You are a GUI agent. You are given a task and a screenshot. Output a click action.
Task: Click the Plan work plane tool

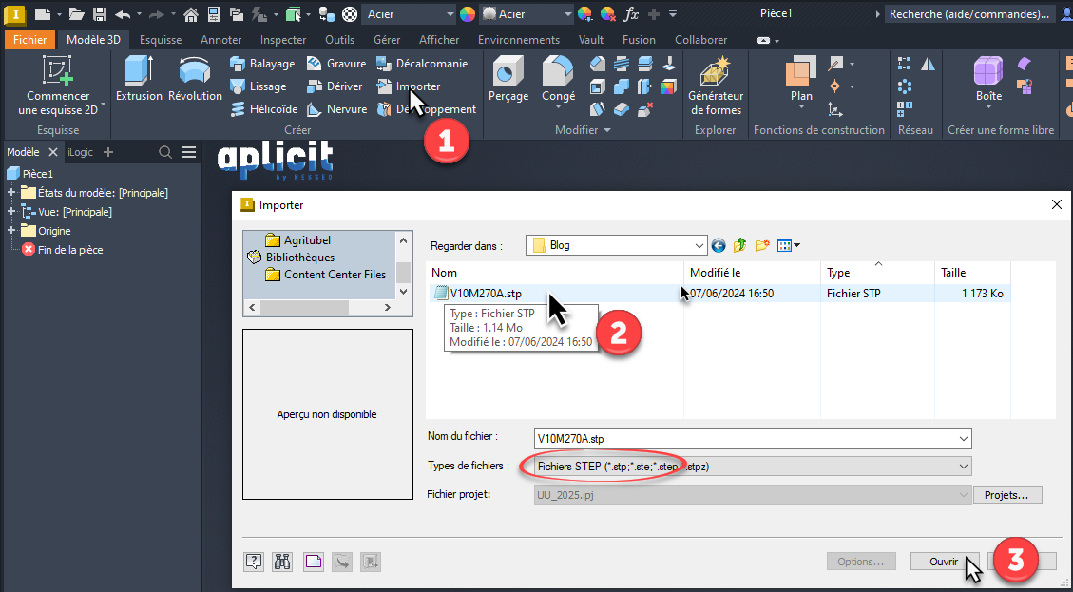tap(801, 79)
